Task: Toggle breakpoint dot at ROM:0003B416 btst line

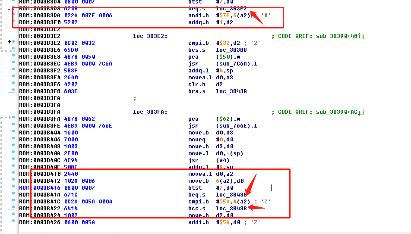Action: pos(13,186)
